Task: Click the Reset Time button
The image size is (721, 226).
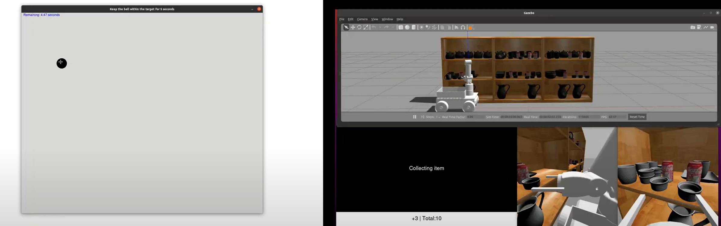Action: pyautogui.click(x=637, y=117)
